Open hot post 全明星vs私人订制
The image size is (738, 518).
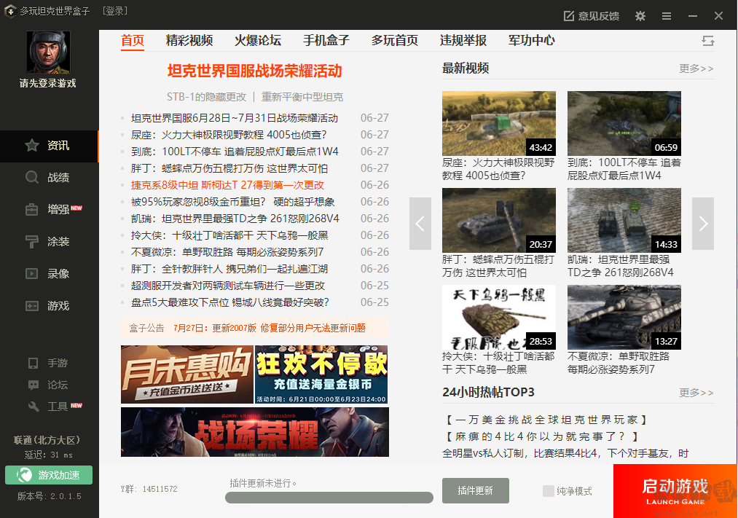pos(565,454)
